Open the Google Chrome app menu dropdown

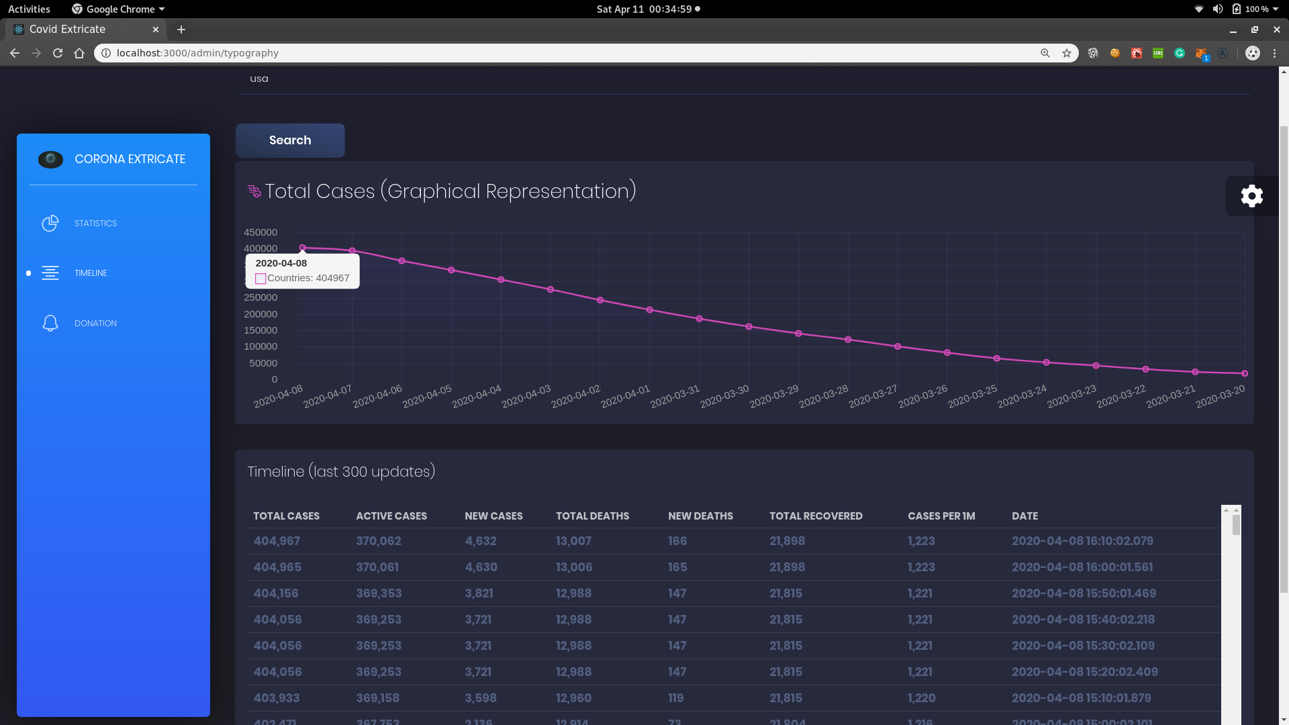coord(119,9)
